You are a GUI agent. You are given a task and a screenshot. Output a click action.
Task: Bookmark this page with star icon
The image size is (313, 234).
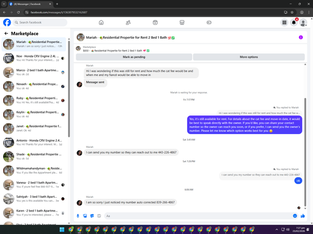click(x=292, y=12)
